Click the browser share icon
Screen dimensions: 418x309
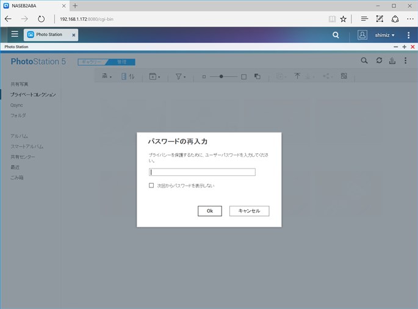[395, 19]
